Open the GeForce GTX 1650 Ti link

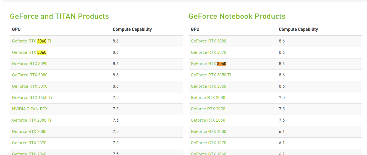coord(32,98)
